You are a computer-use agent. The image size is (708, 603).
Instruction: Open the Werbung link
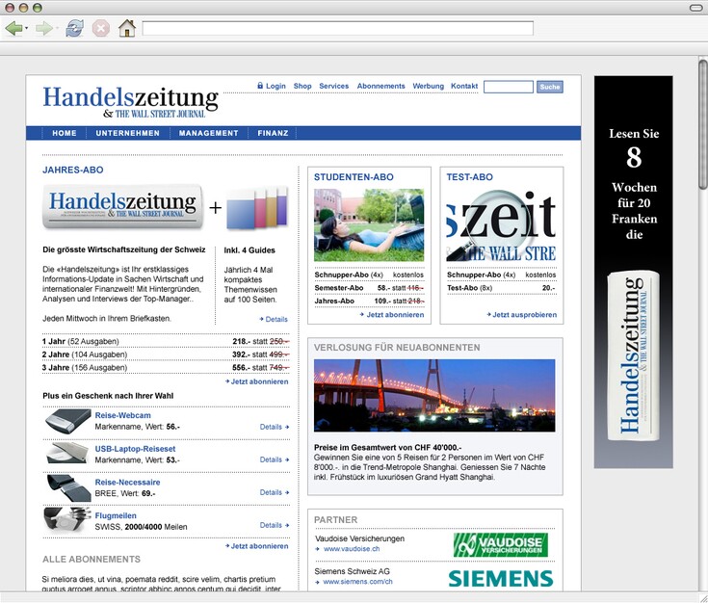(x=428, y=86)
